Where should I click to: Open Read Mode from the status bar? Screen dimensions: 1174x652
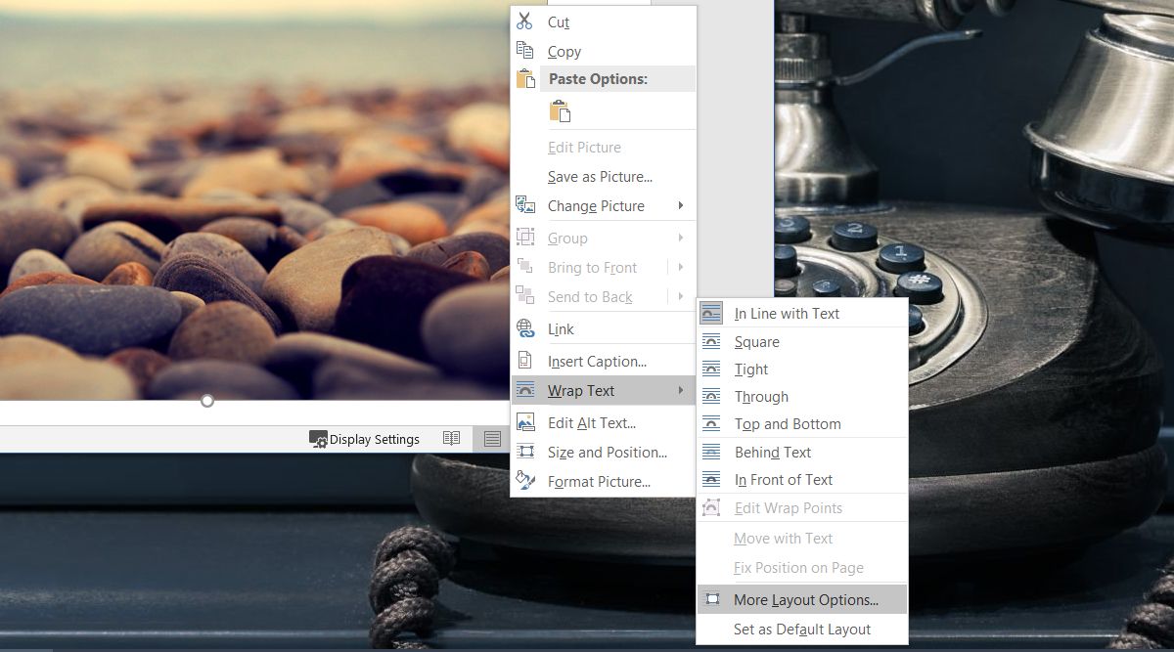[452, 439]
